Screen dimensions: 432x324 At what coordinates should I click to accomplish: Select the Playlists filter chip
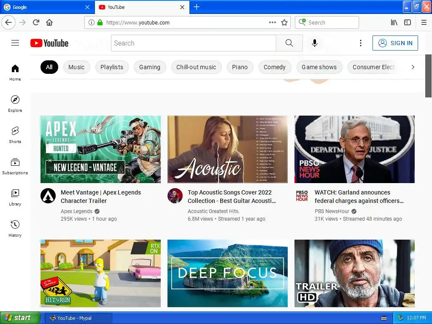pyautogui.click(x=112, y=67)
